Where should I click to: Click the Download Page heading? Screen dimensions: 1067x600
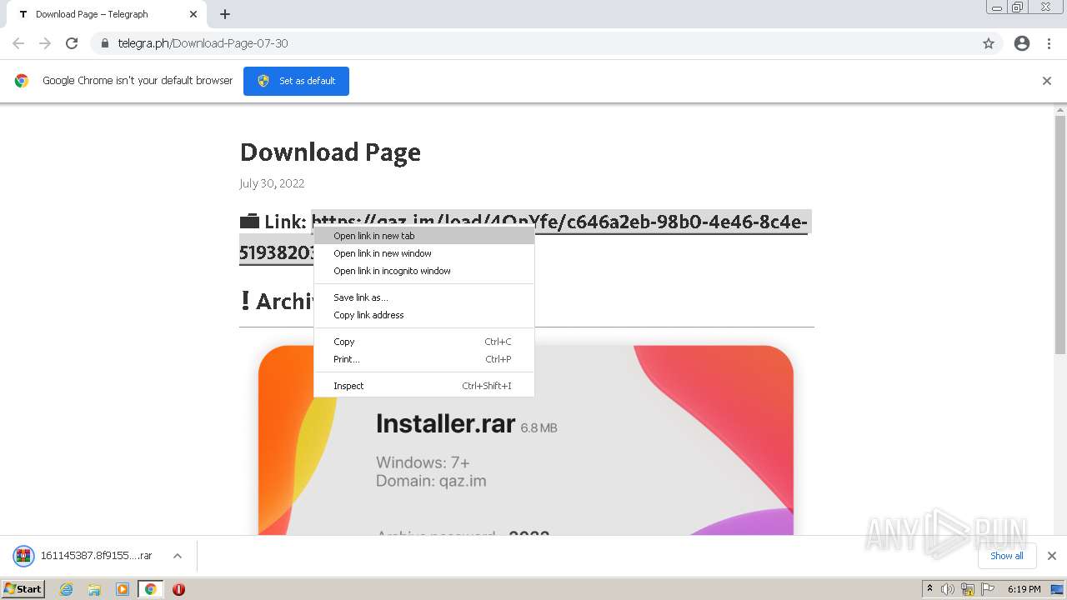330,152
